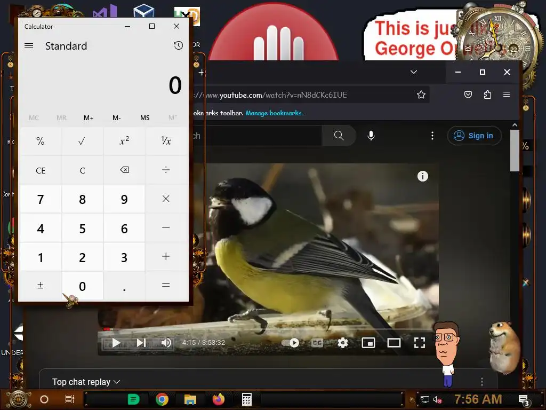546x410 pixels.
Task: Open the green app on taskbar
Action: [x=133, y=399]
